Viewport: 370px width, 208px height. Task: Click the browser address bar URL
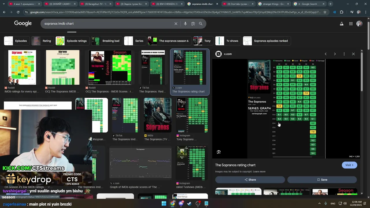175,12
